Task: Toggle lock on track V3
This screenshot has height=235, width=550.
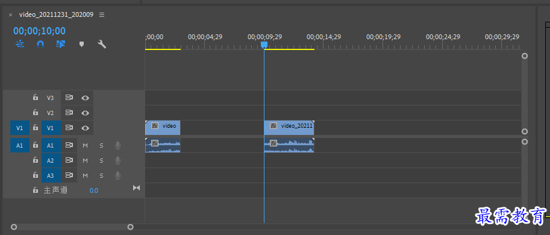Action: coord(35,98)
